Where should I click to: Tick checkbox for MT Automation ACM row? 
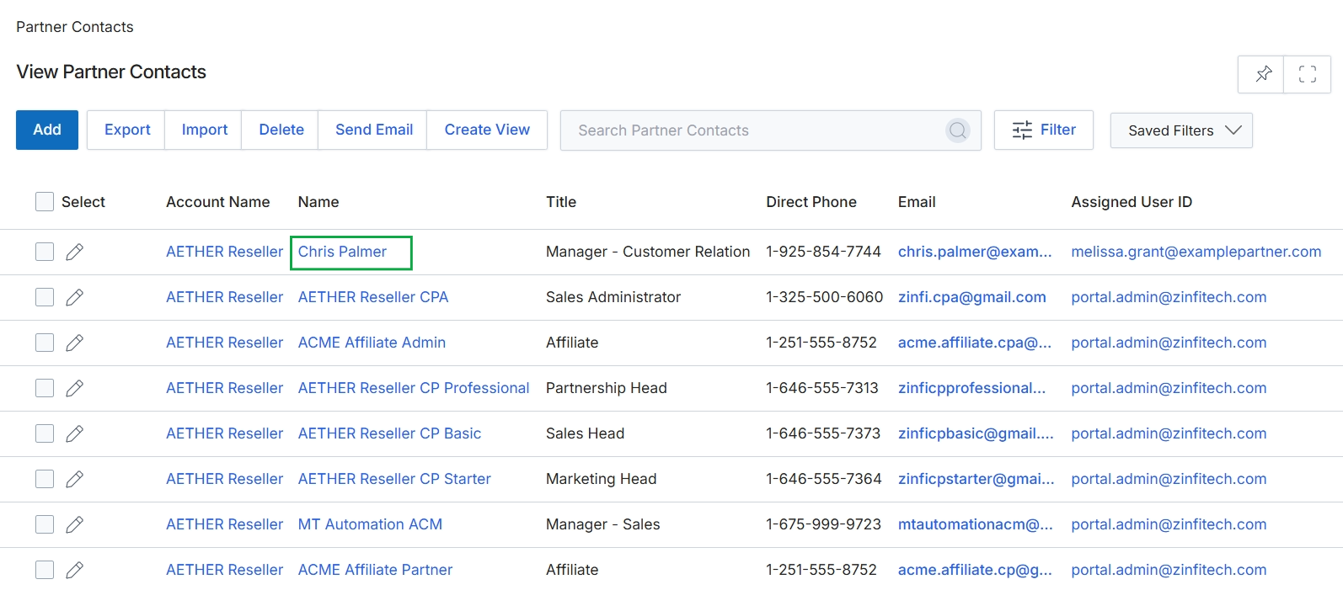(45, 524)
